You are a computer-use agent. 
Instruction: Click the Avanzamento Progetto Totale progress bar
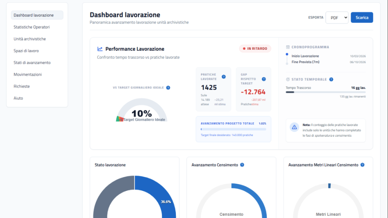(233, 129)
